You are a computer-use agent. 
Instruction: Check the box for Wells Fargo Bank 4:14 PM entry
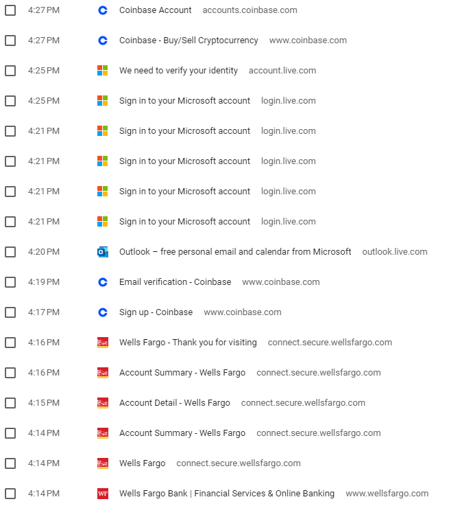point(10,494)
